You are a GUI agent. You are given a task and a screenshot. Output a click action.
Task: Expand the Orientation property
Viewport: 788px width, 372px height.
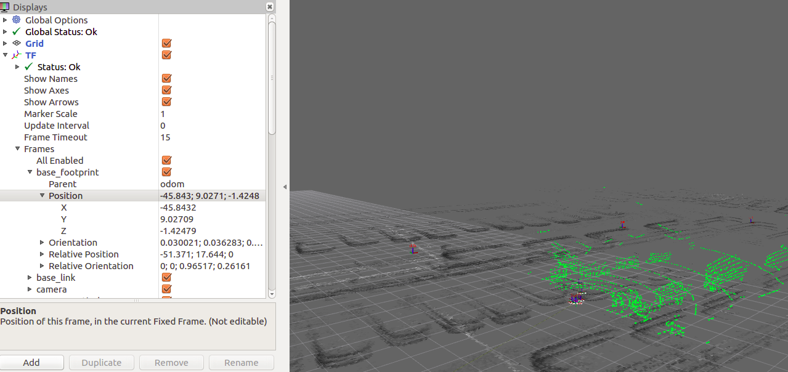(41, 242)
